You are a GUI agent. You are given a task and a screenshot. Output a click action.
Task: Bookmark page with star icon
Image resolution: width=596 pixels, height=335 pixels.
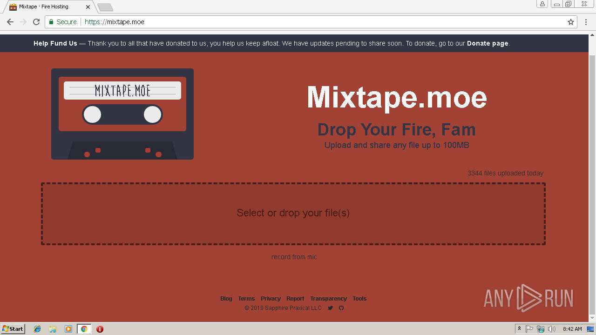[571, 22]
